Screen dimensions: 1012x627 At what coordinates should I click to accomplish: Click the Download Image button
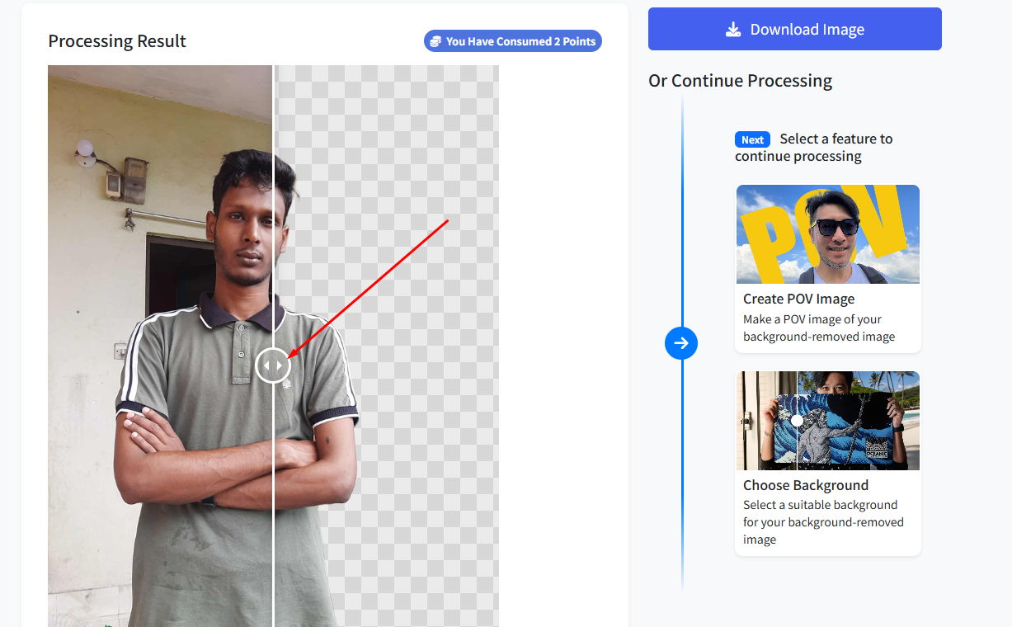click(x=794, y=28)
